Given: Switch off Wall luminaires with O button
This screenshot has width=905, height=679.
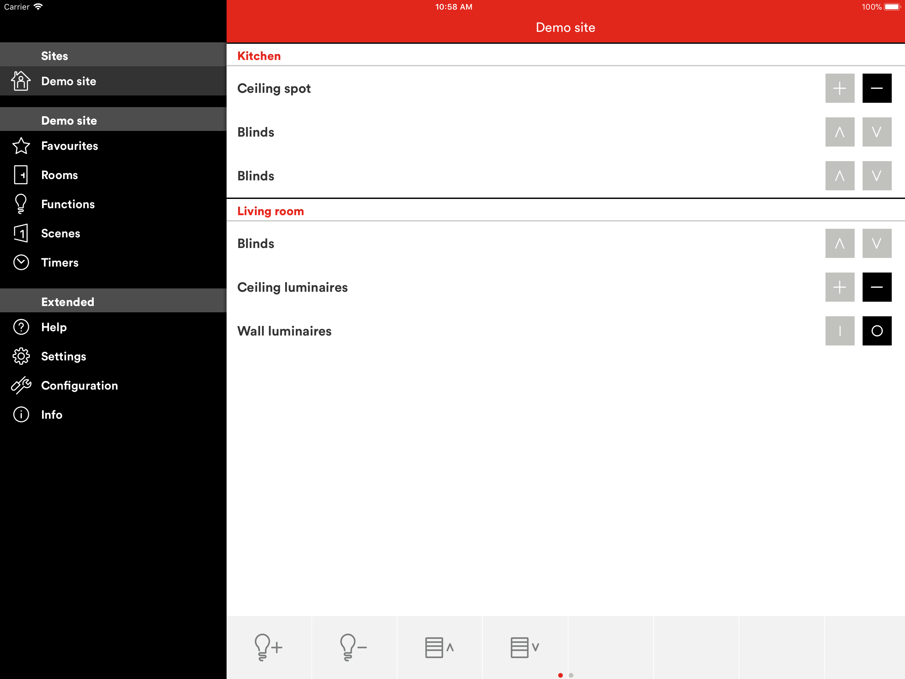Looking at the screenshot, I should (877, 331).
